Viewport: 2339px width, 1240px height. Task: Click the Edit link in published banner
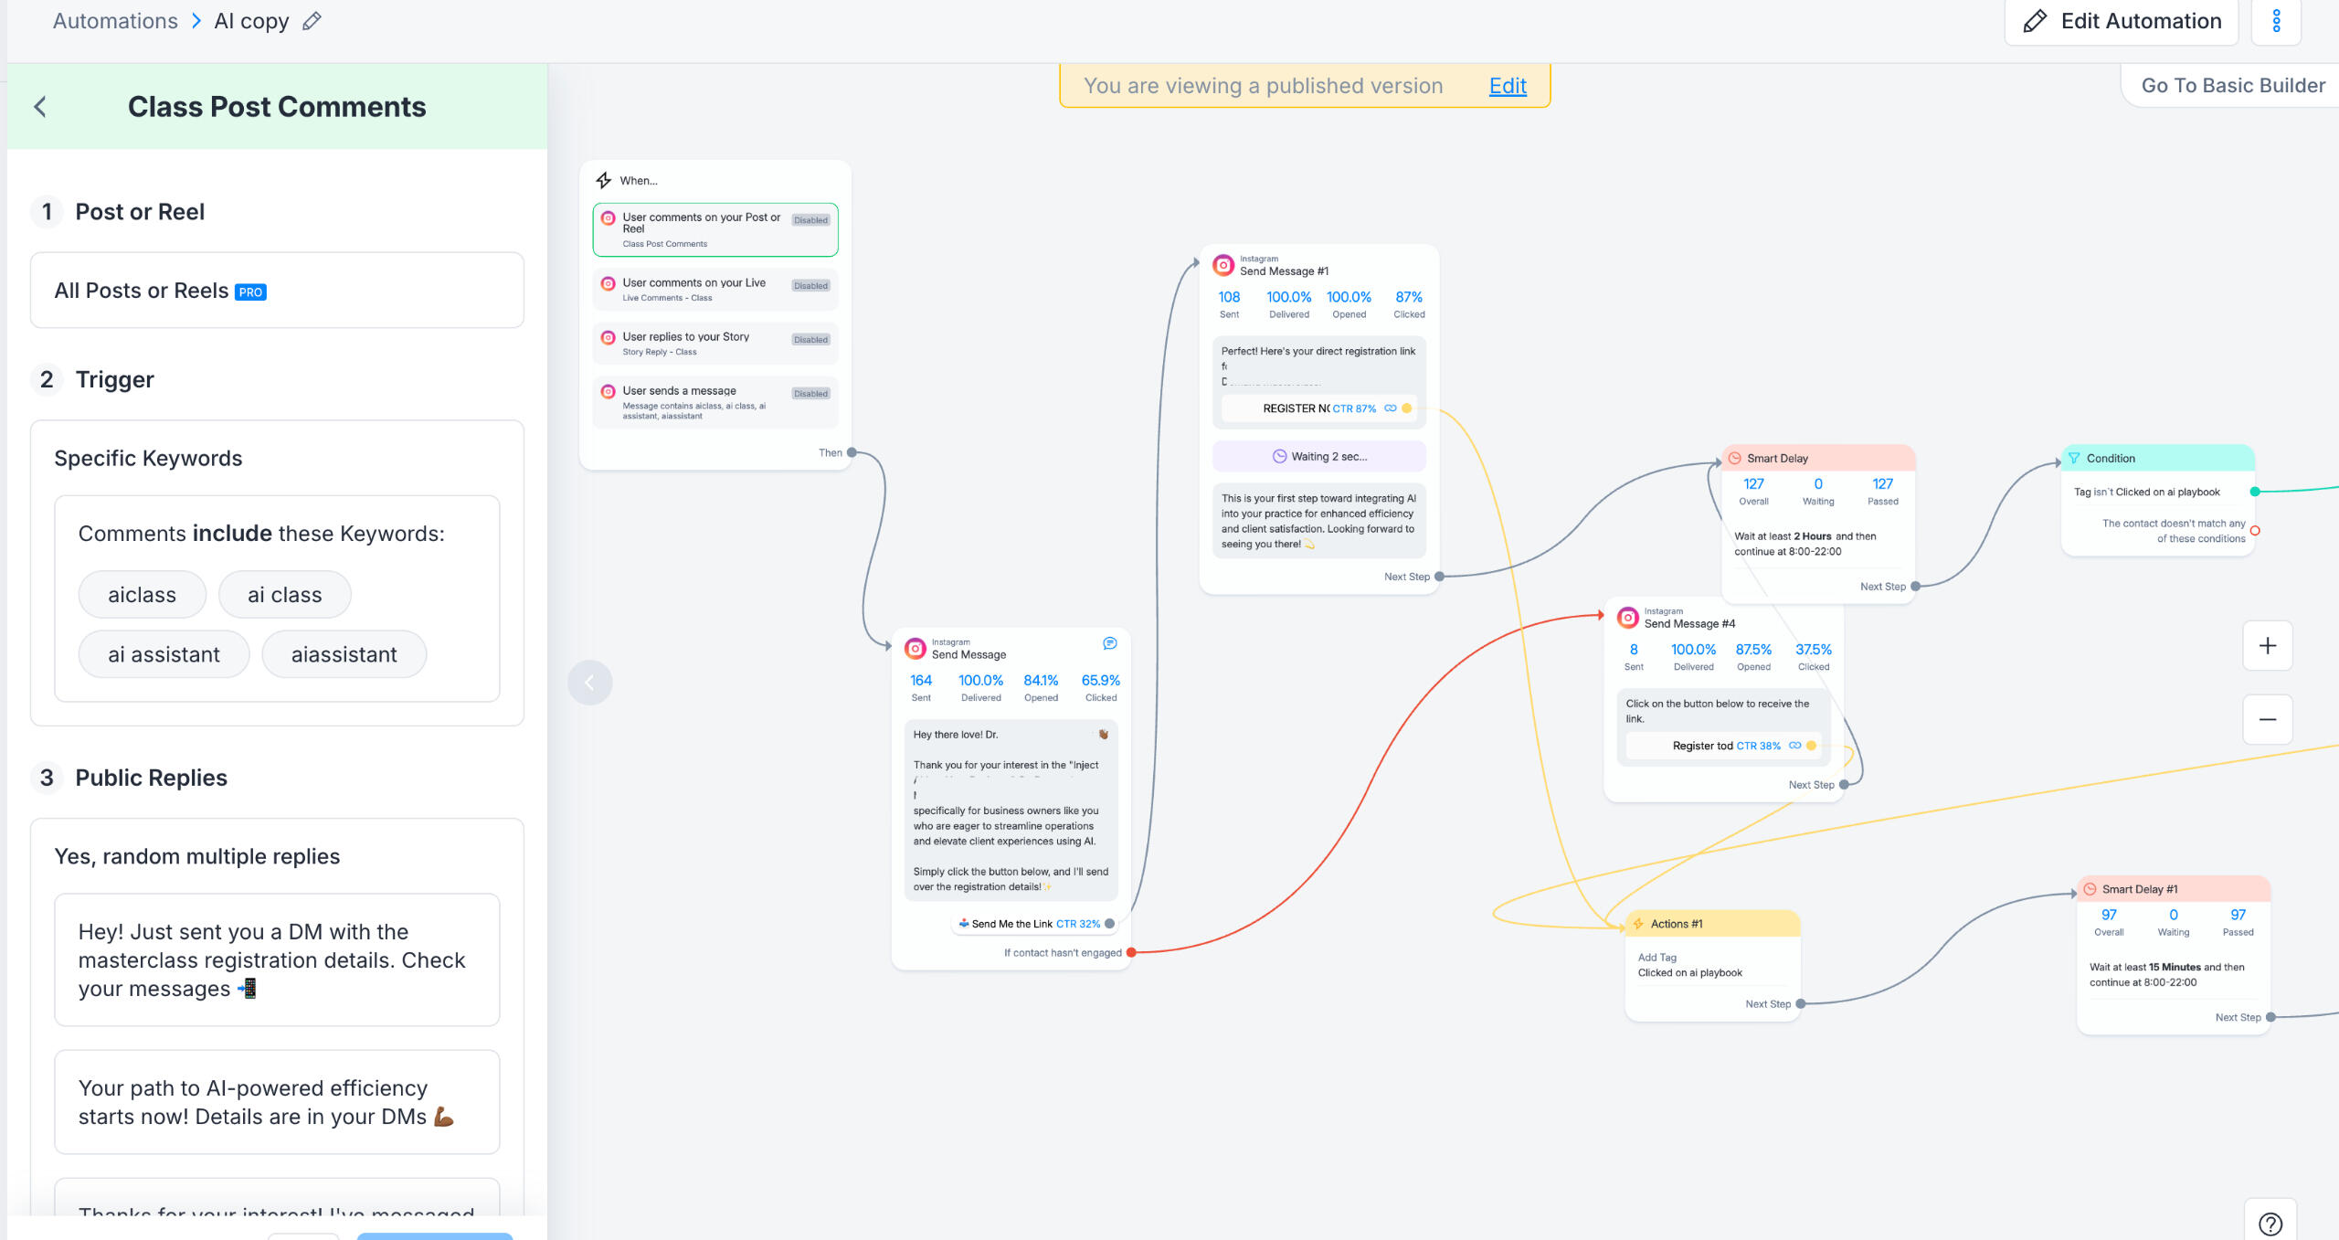pos(1508,85)
